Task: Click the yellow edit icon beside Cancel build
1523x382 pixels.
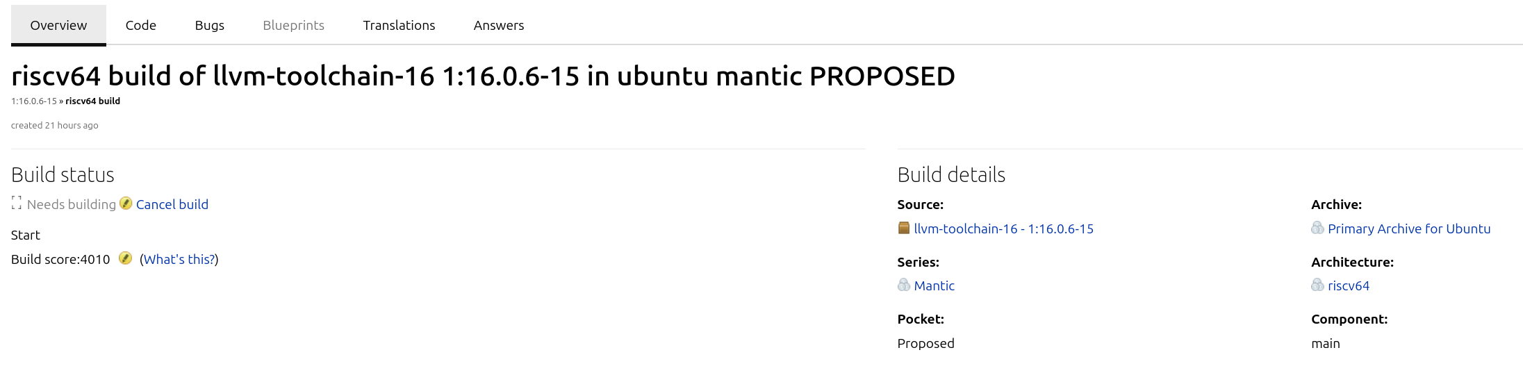Action: click(126, 203)
